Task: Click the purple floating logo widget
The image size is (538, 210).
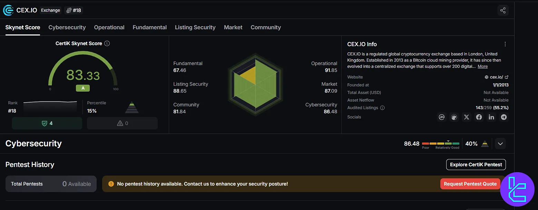Action: [x=517, y=189]
